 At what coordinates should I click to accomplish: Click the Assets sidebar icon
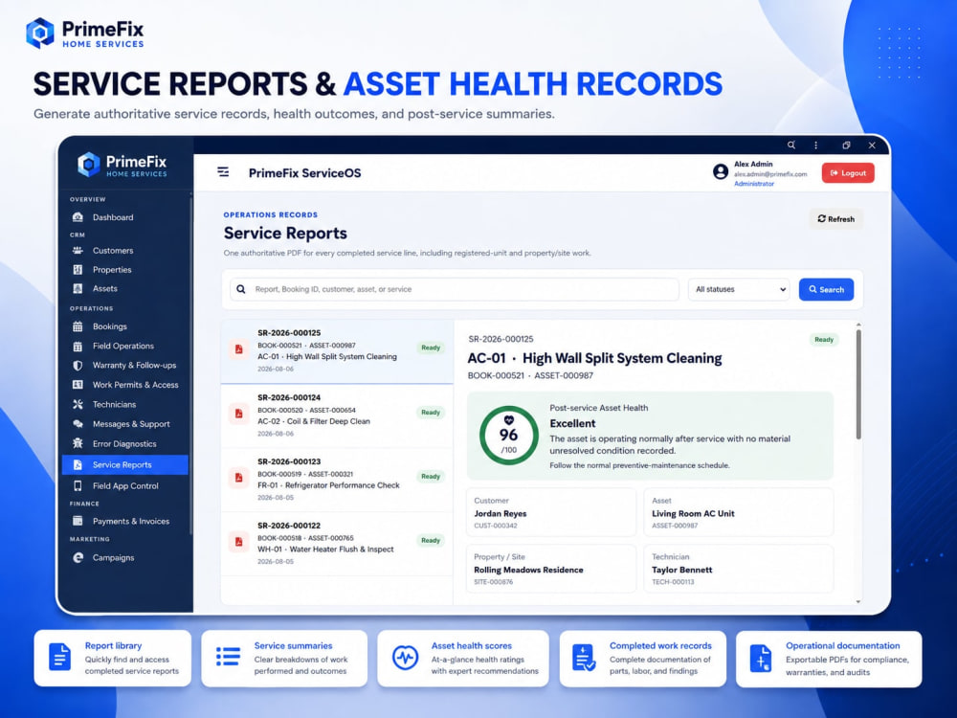78,288
